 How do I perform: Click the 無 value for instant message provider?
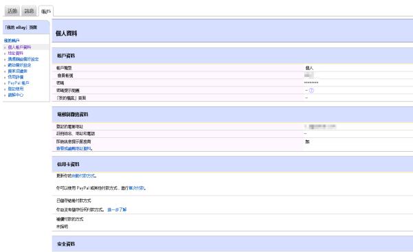[x=307, y=141]
